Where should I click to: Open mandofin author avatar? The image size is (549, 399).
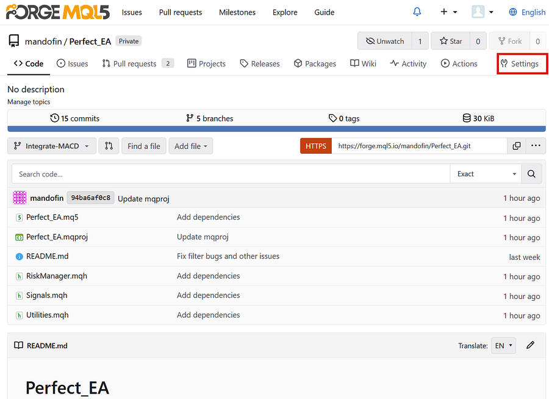coord(20,198)
